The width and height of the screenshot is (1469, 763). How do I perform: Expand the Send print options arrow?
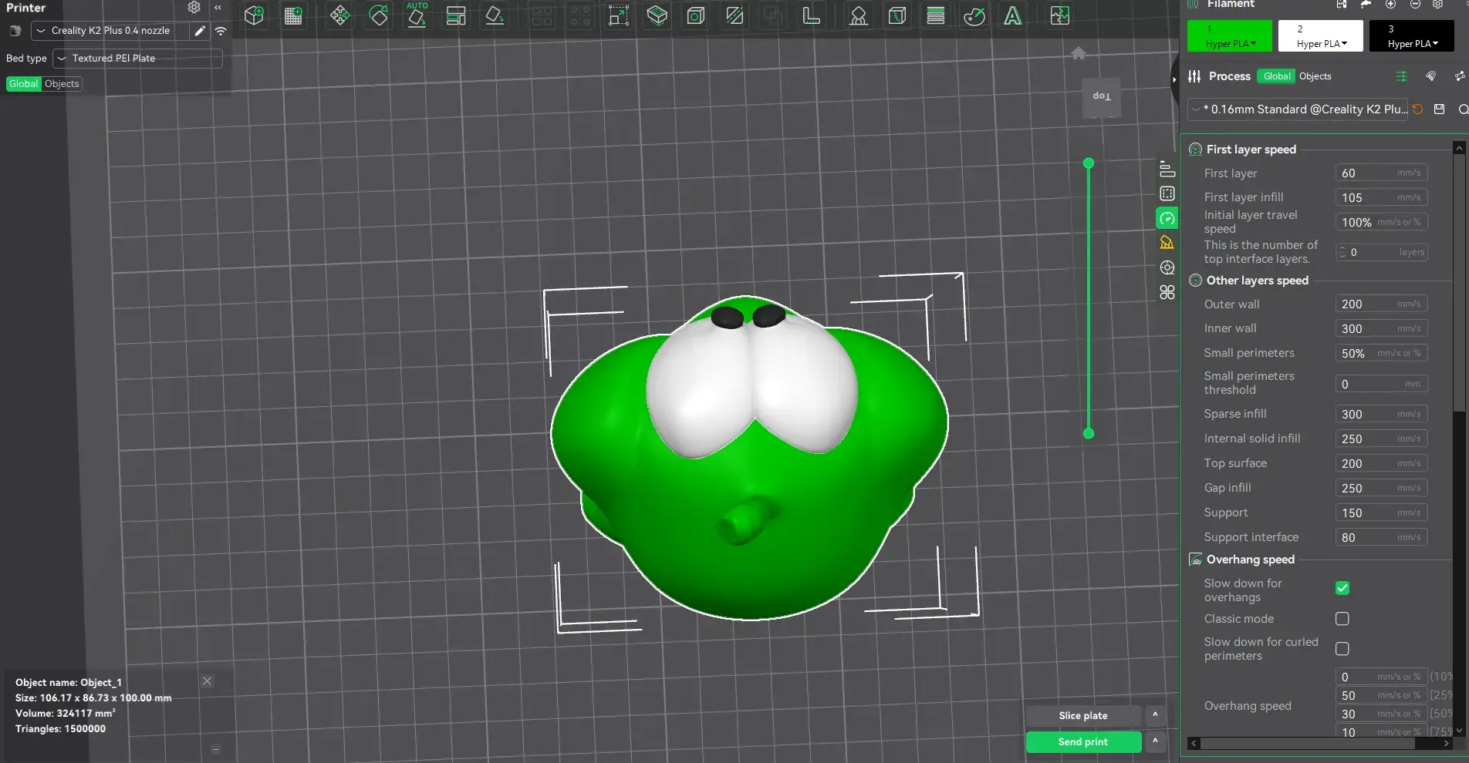click(x=1155, y=741)
